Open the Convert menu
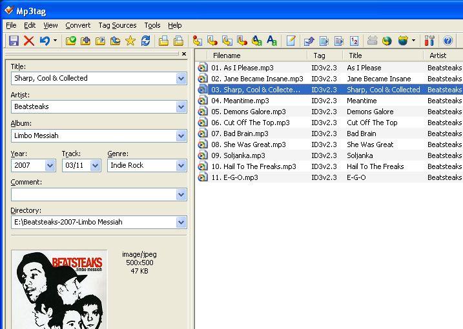 (x=78, y=25)
